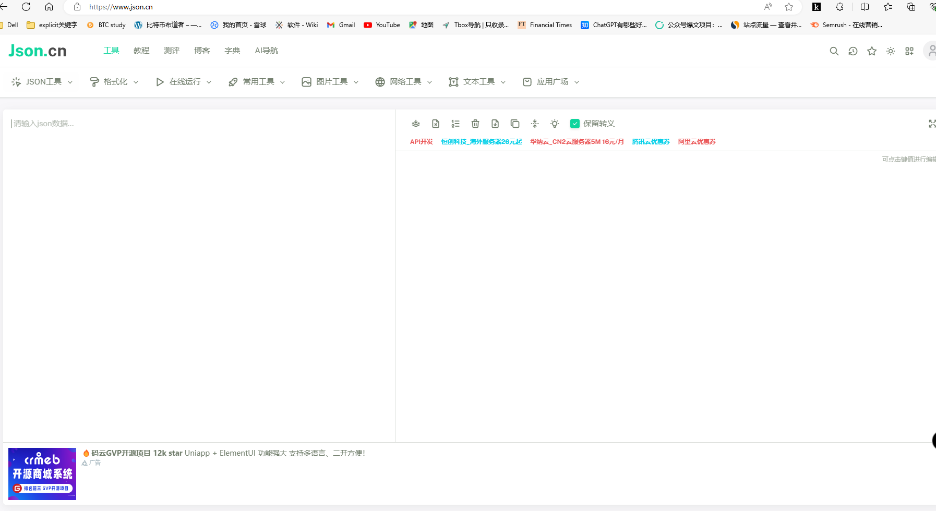Open the API开发 link
The width and height of the screenshot is (936, 511).
[x=422, y=142]
